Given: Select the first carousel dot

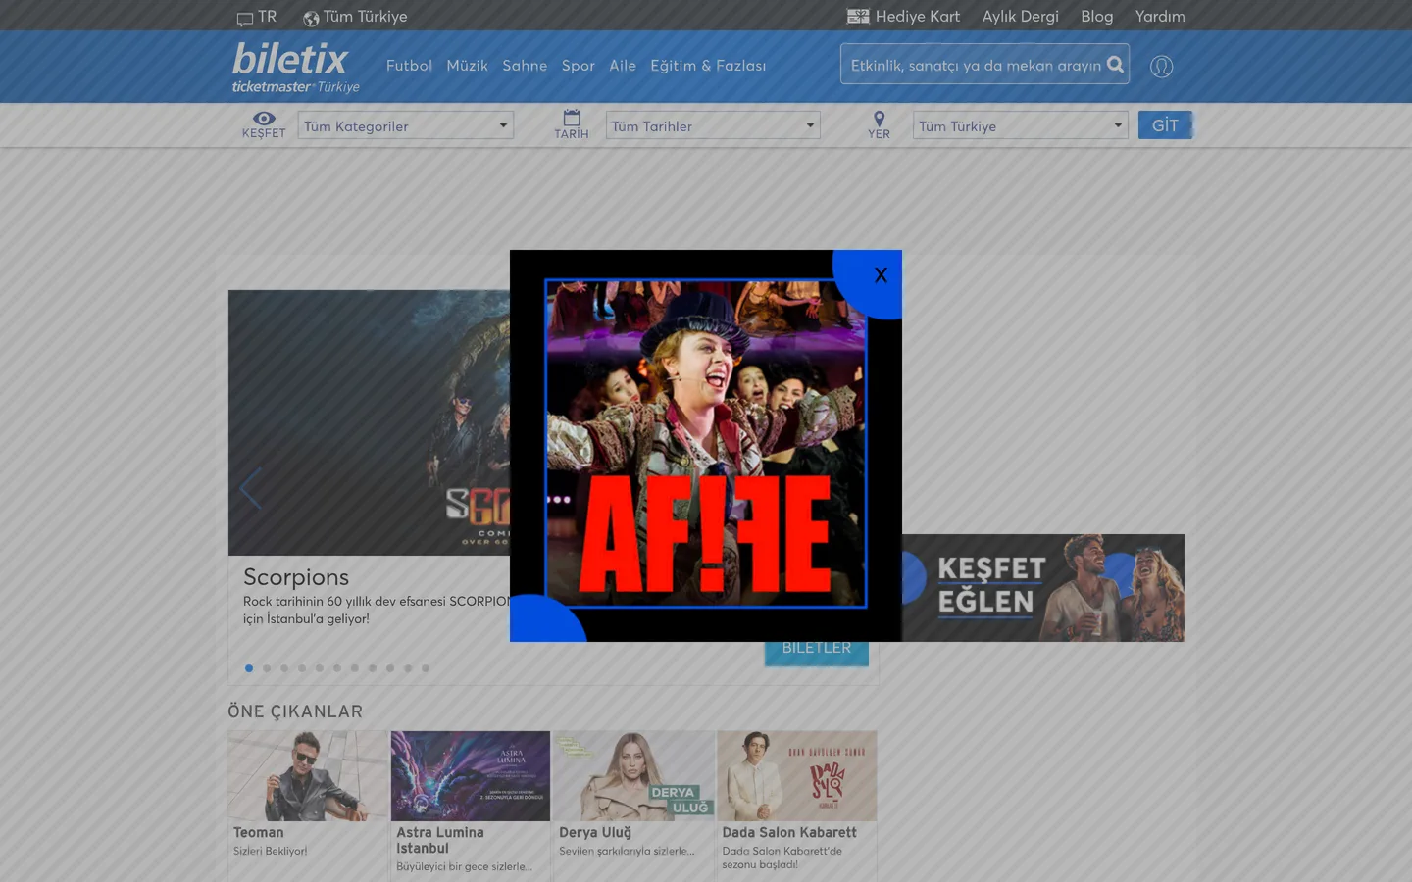Looking at the screenshot, I should [x=249, y=668].
